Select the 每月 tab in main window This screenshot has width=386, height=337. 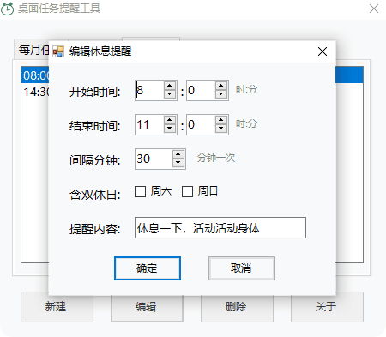tap(32, 50)
